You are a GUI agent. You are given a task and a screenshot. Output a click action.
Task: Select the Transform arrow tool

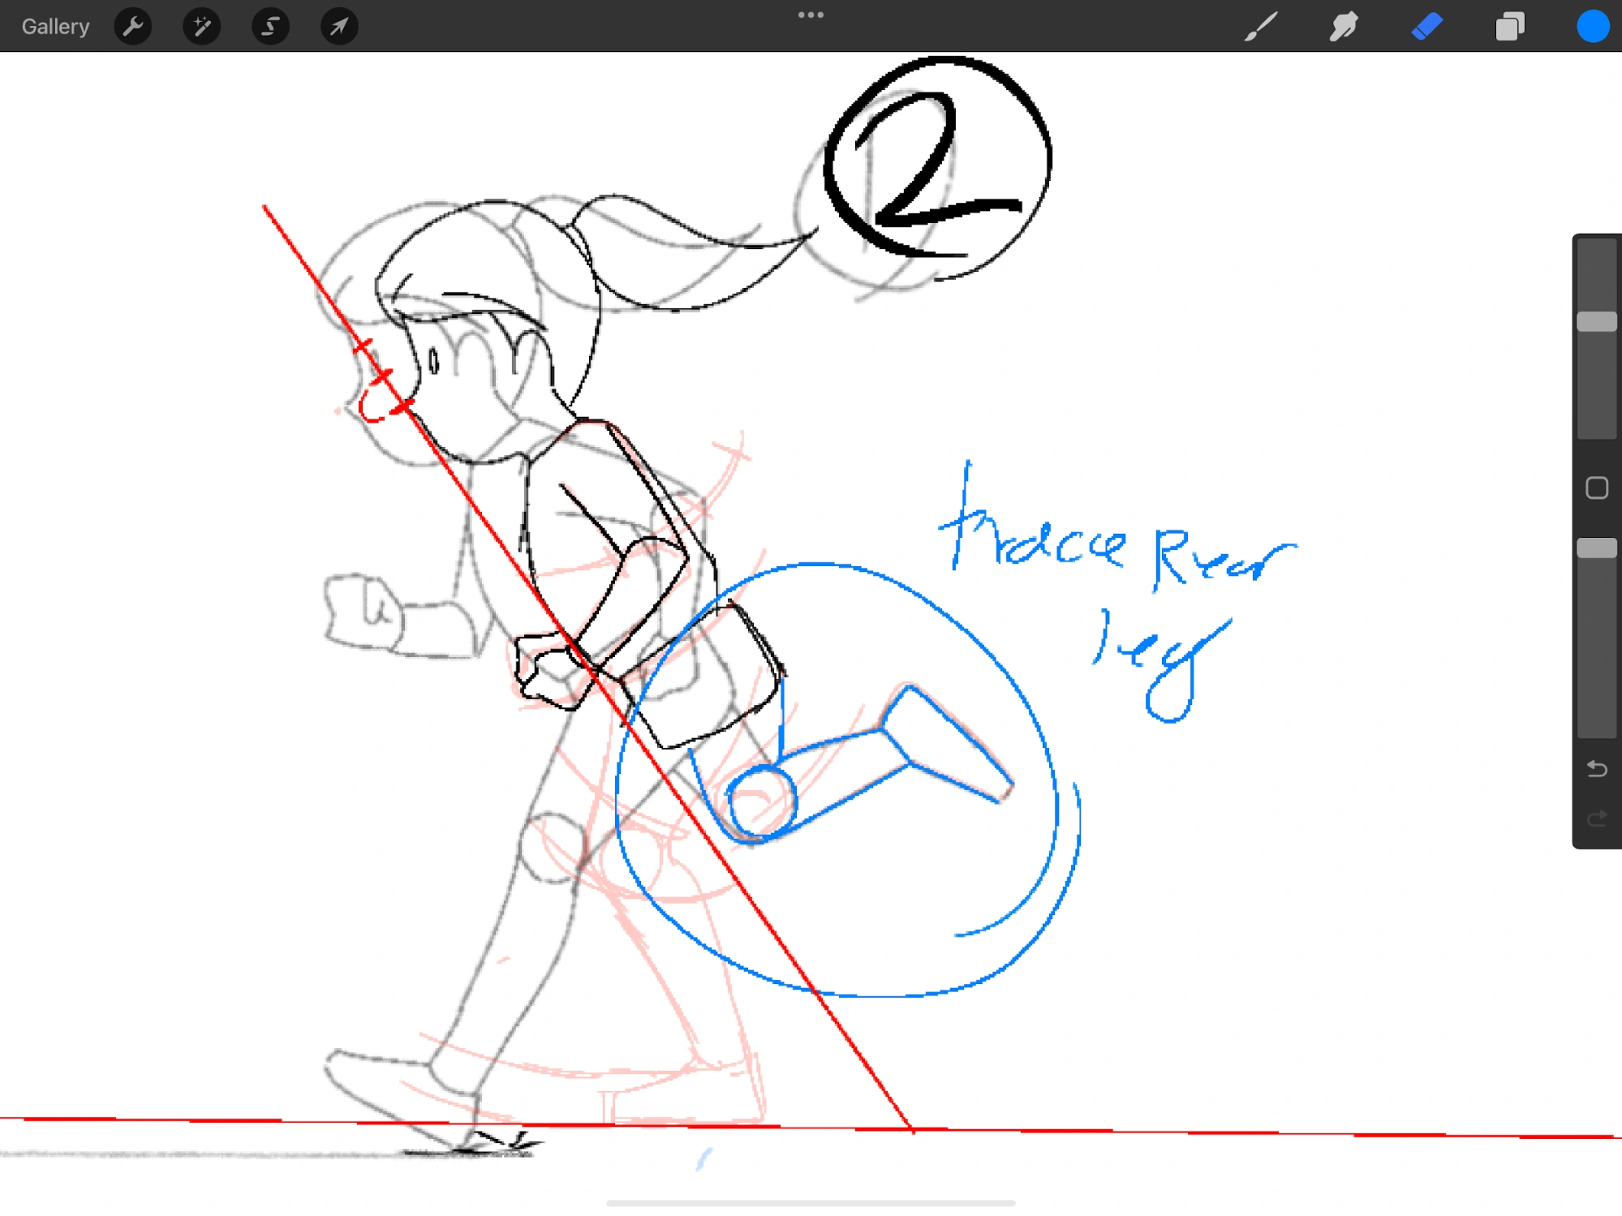tap(339, 27)
